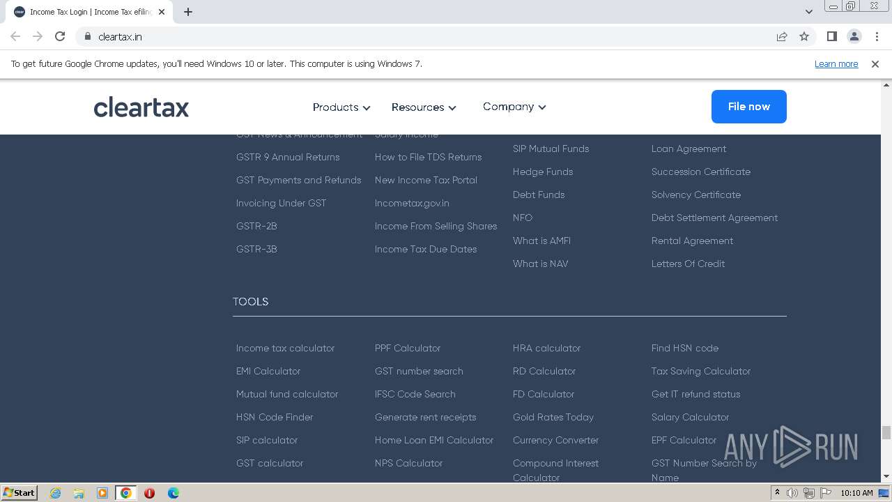Open Home Loan EMI Calculator link
Image resolution: width=892 pixels, height=502 pixels.
click(x=434, y=440)
